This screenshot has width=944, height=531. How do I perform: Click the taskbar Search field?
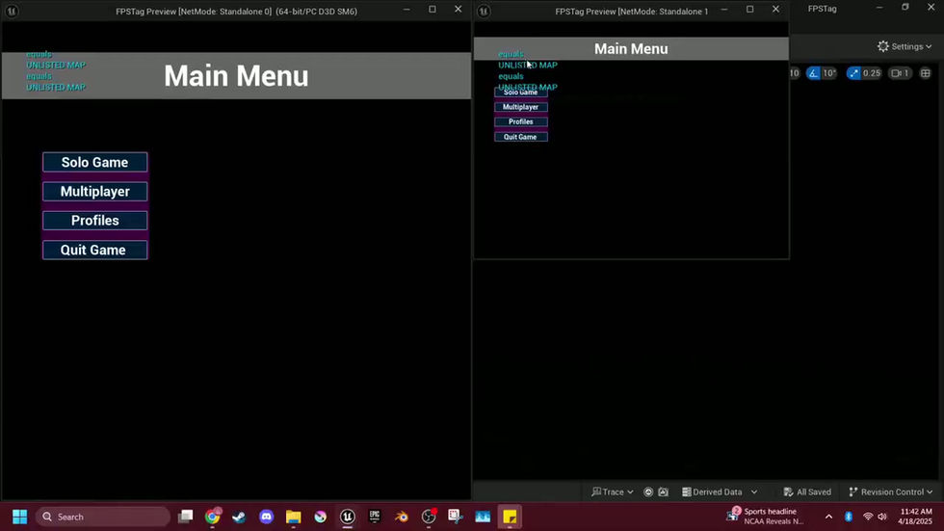point(104,517)
